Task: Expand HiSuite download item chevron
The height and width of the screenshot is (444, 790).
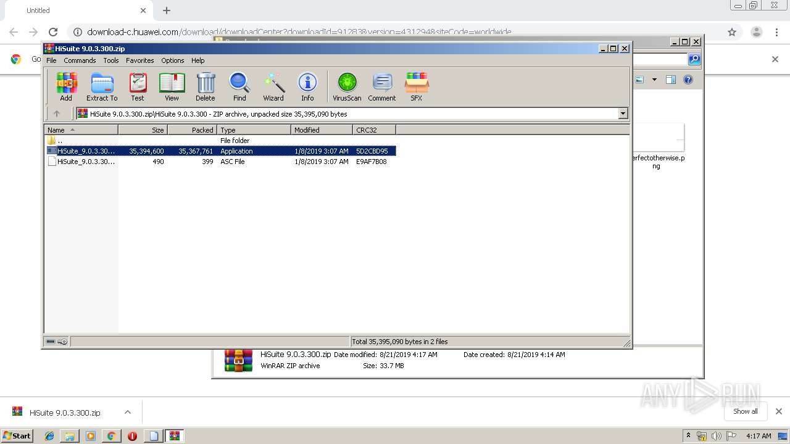Action: 128,412
